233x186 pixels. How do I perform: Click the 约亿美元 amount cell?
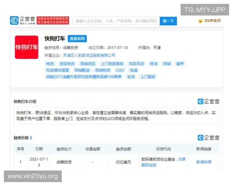pyautogui.click(x=123, y=162)
